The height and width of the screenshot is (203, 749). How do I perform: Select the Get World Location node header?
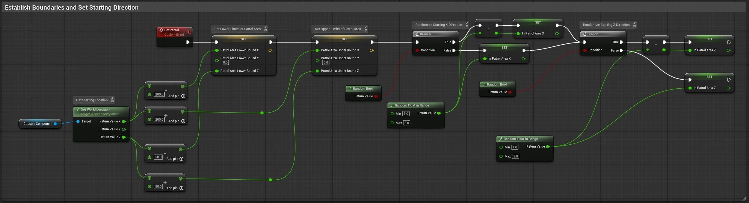(101, 112)
